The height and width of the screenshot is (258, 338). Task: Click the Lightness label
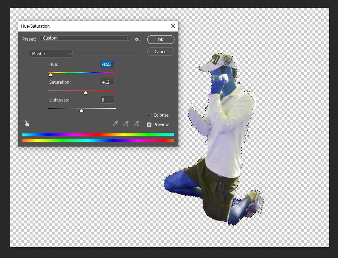(x=59, y=100)
